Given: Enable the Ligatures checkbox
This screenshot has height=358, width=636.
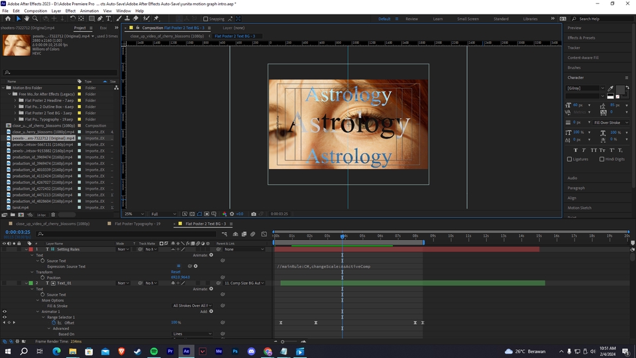Looking at the screenshot, I should 570,159.
